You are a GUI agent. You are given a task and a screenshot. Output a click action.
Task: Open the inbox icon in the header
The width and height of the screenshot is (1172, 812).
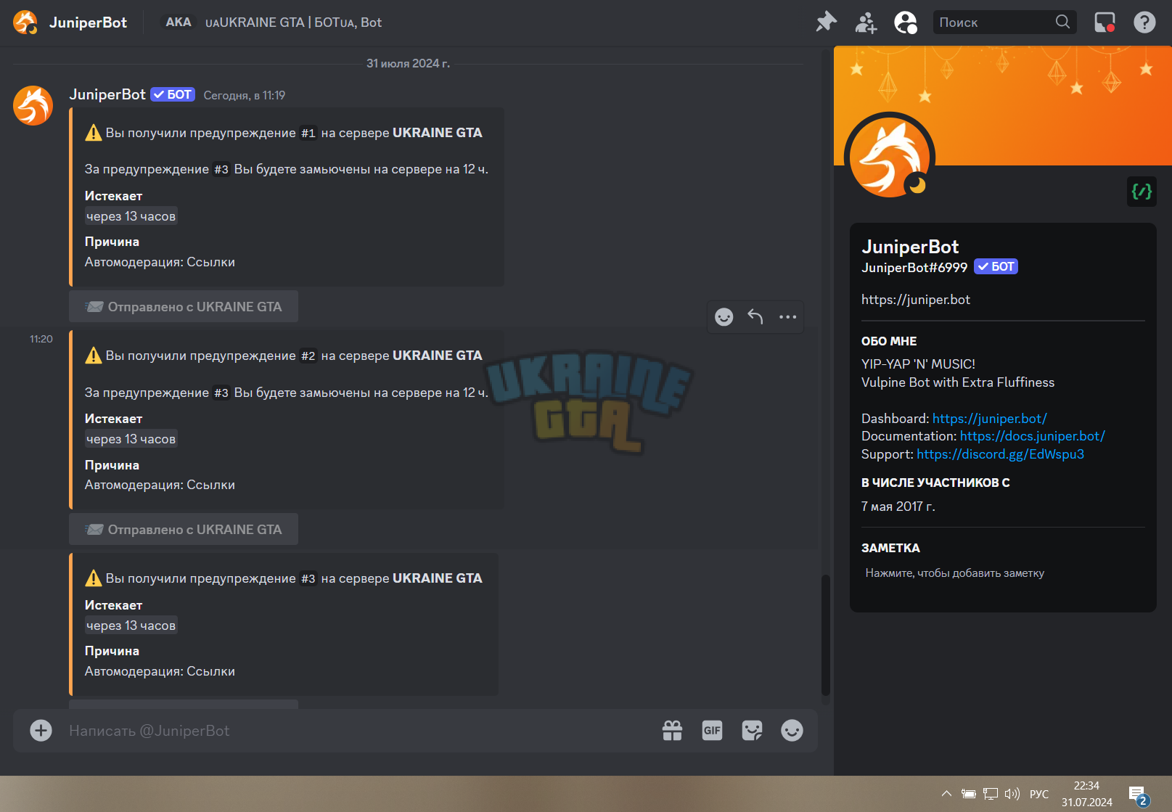point(1105,22)
